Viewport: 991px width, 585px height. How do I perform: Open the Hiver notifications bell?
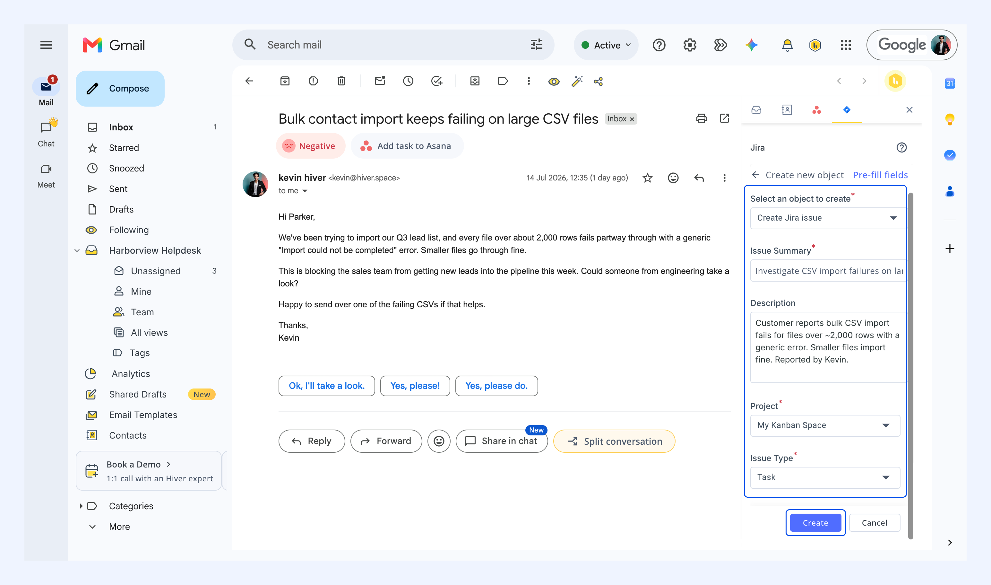click(x=787, y=45)
